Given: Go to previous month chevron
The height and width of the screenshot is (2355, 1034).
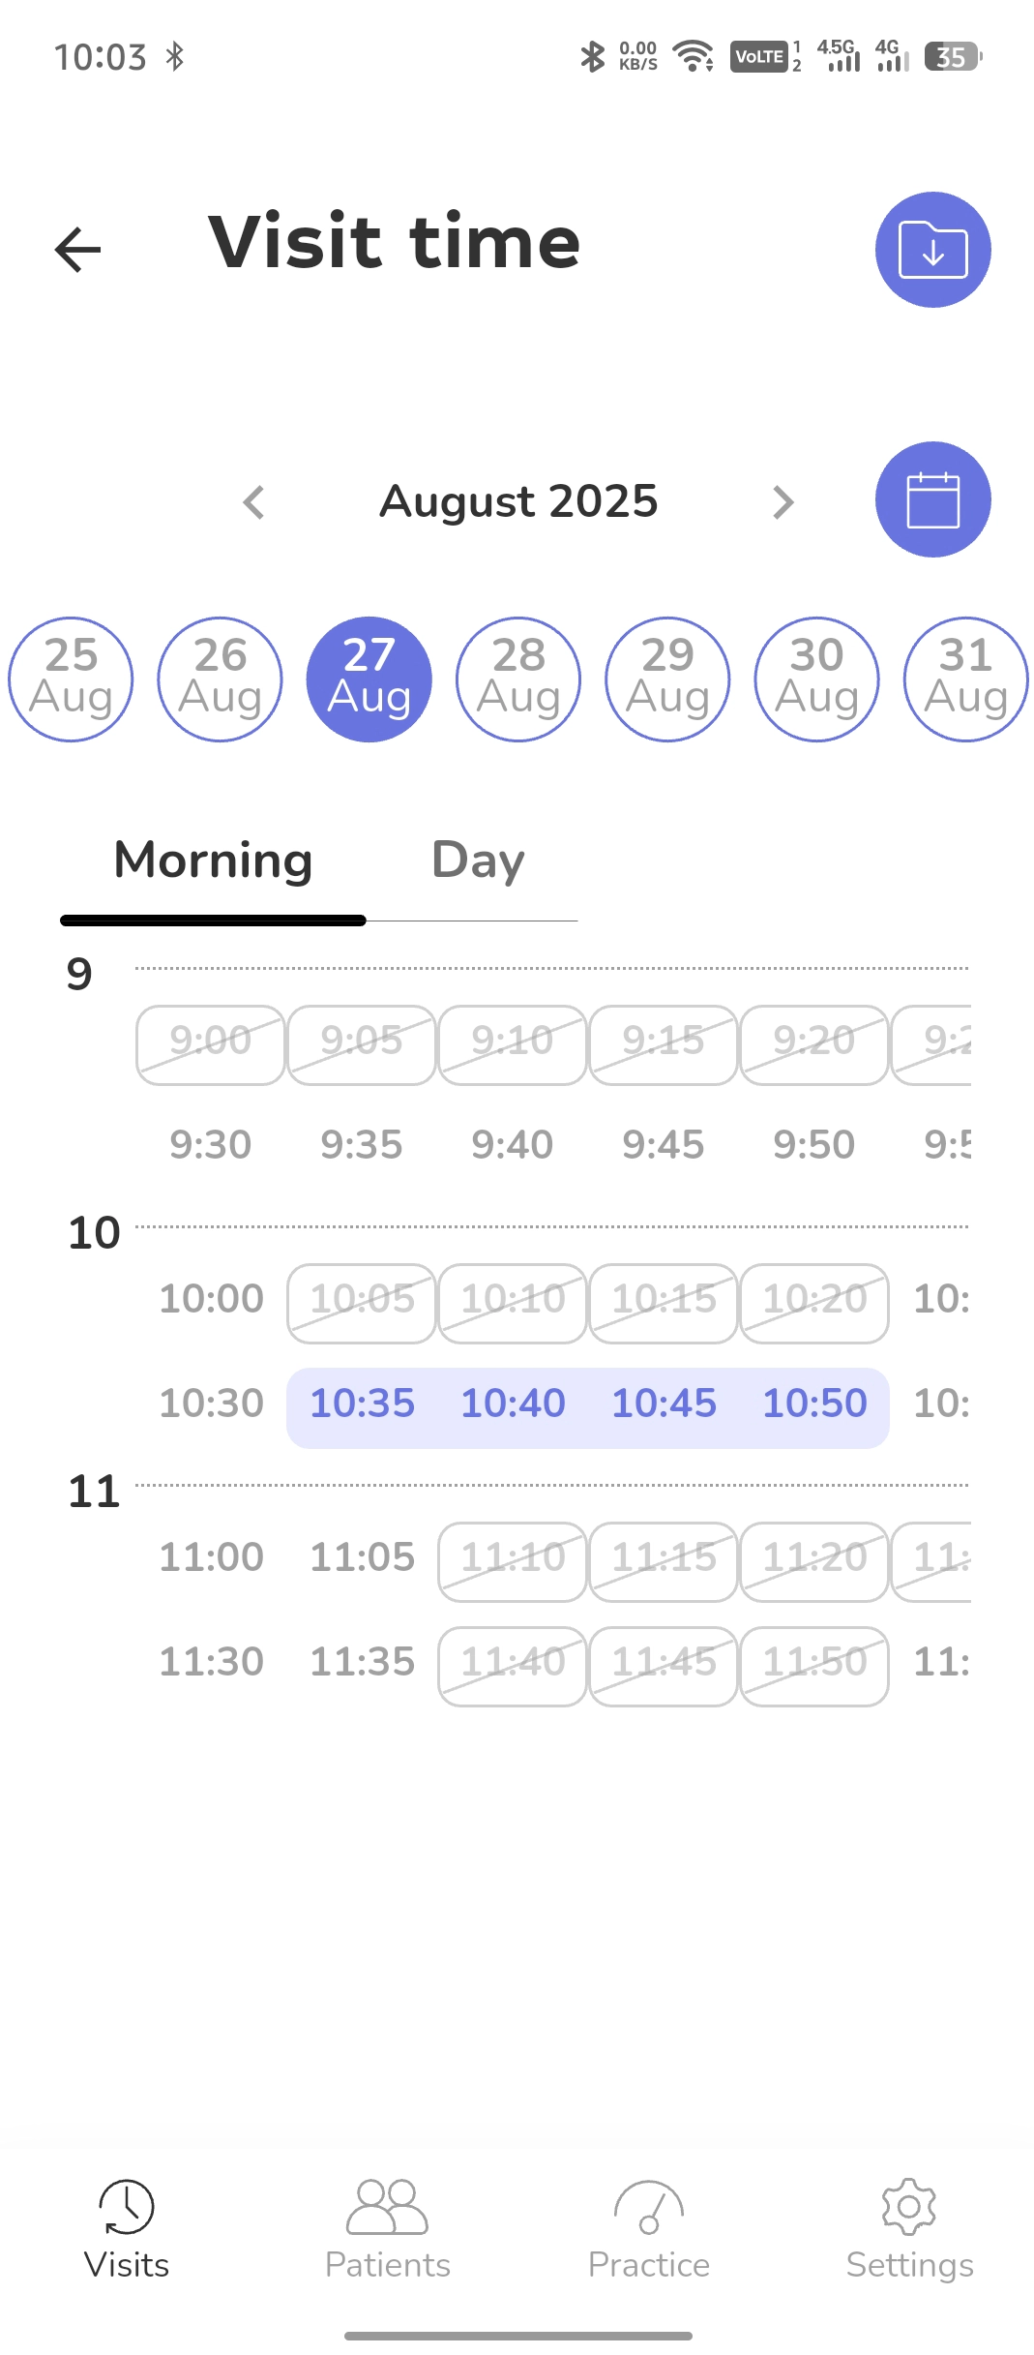Looking at the screenshot, I should pyautogui.click(x=253, y=502).
